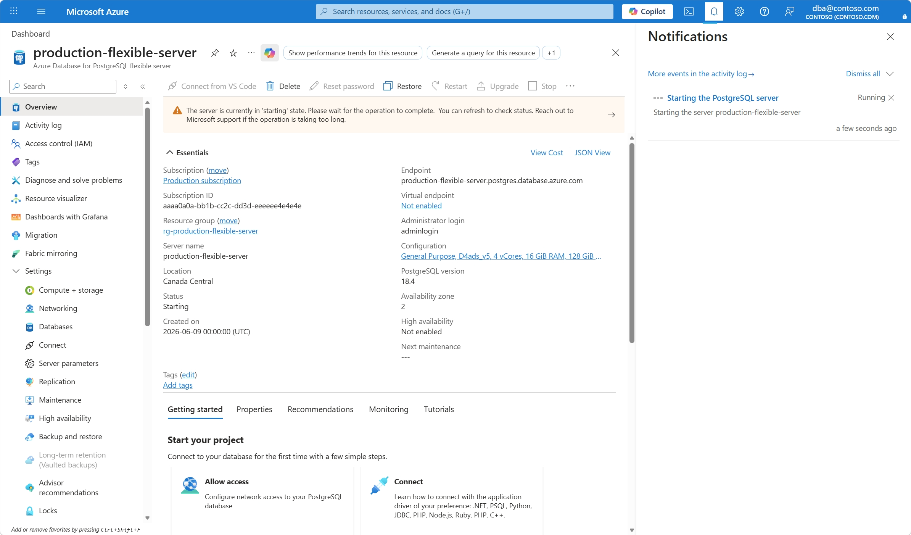
Task: Open JSON View link
Action: click(x=592, y=153)
